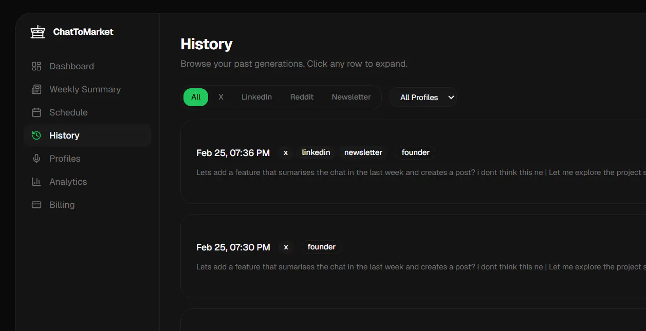Open the Schedule section
Image resolution: width=646 pixels, height=331 pixels.
(x=87, y=112)
